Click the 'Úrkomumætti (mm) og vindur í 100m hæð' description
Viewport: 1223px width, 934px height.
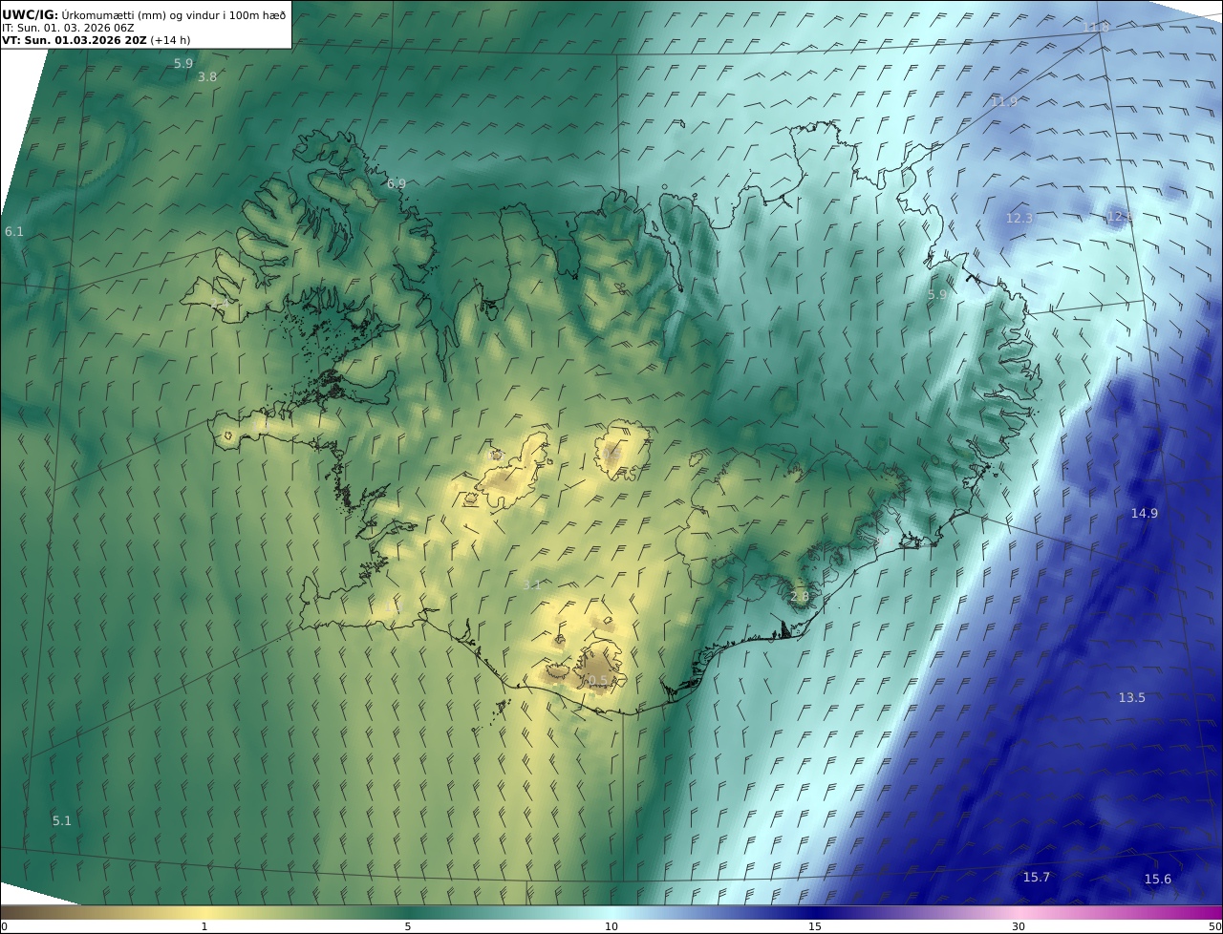(174, 14)
